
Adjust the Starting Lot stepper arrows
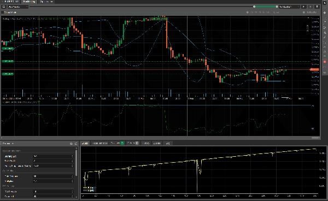point(72,156)
